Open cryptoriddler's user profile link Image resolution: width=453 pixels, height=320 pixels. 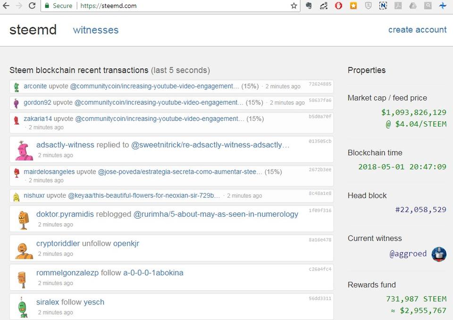click(x=58, y=244)
